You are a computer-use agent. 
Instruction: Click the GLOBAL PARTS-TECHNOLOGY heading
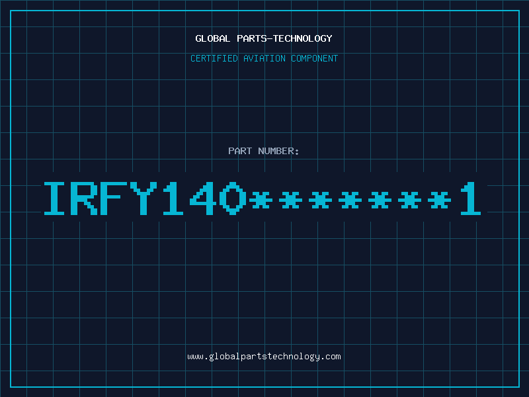coord(264,38)
